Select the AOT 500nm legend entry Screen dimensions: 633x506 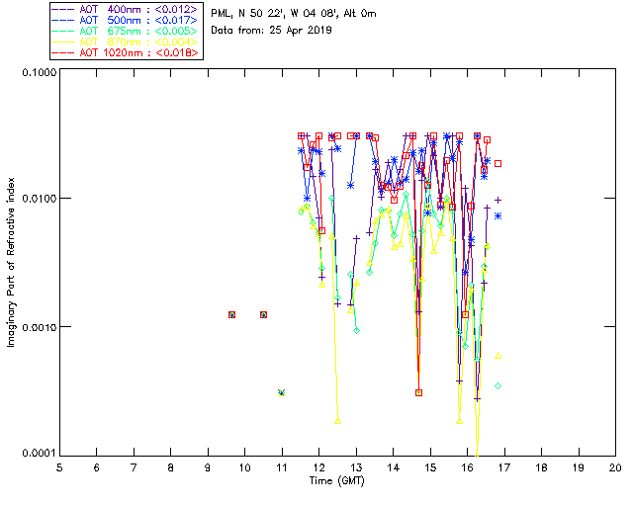click(x=126, y=19)
